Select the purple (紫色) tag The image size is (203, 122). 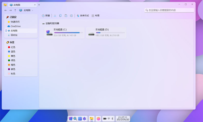point(12,69)
